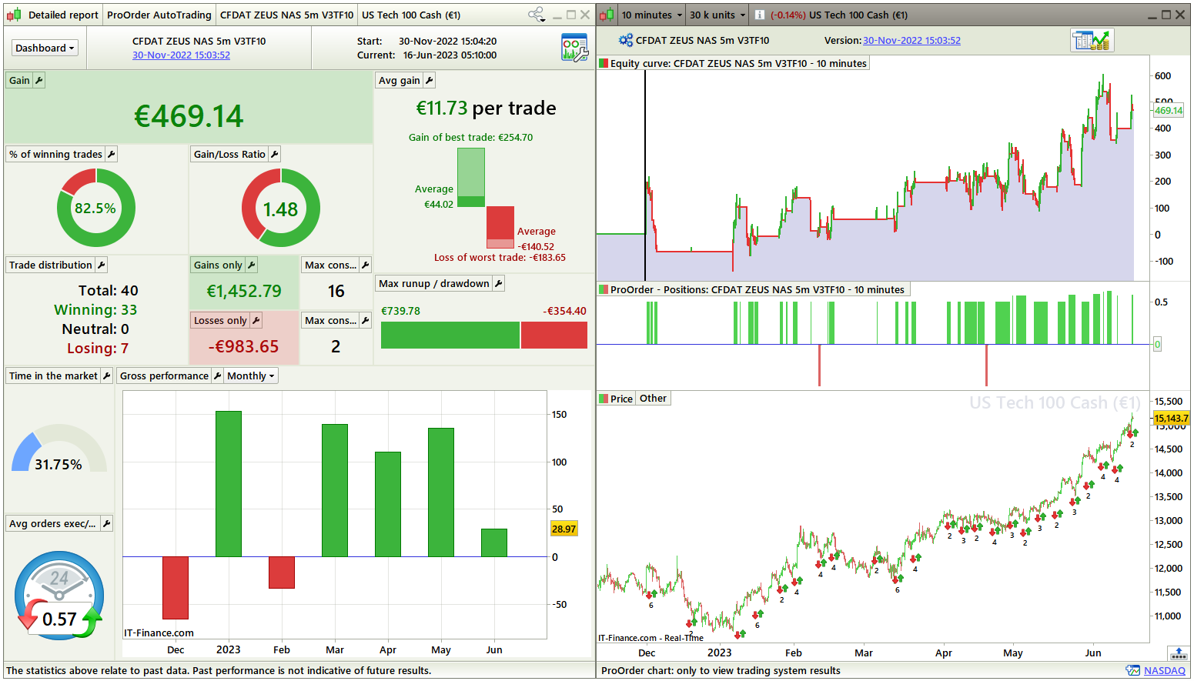Click the ProOrder - Positions panel label

pos(754,290)
